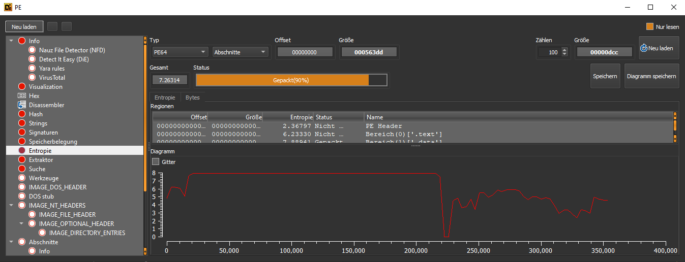685x262 pixels.
Task: Click the IMAGE_FILE_HEADER circle icon
Action: 32,215
